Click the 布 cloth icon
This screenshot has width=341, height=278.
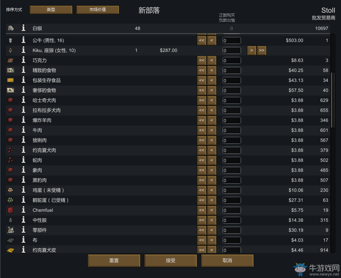[10, 240]
